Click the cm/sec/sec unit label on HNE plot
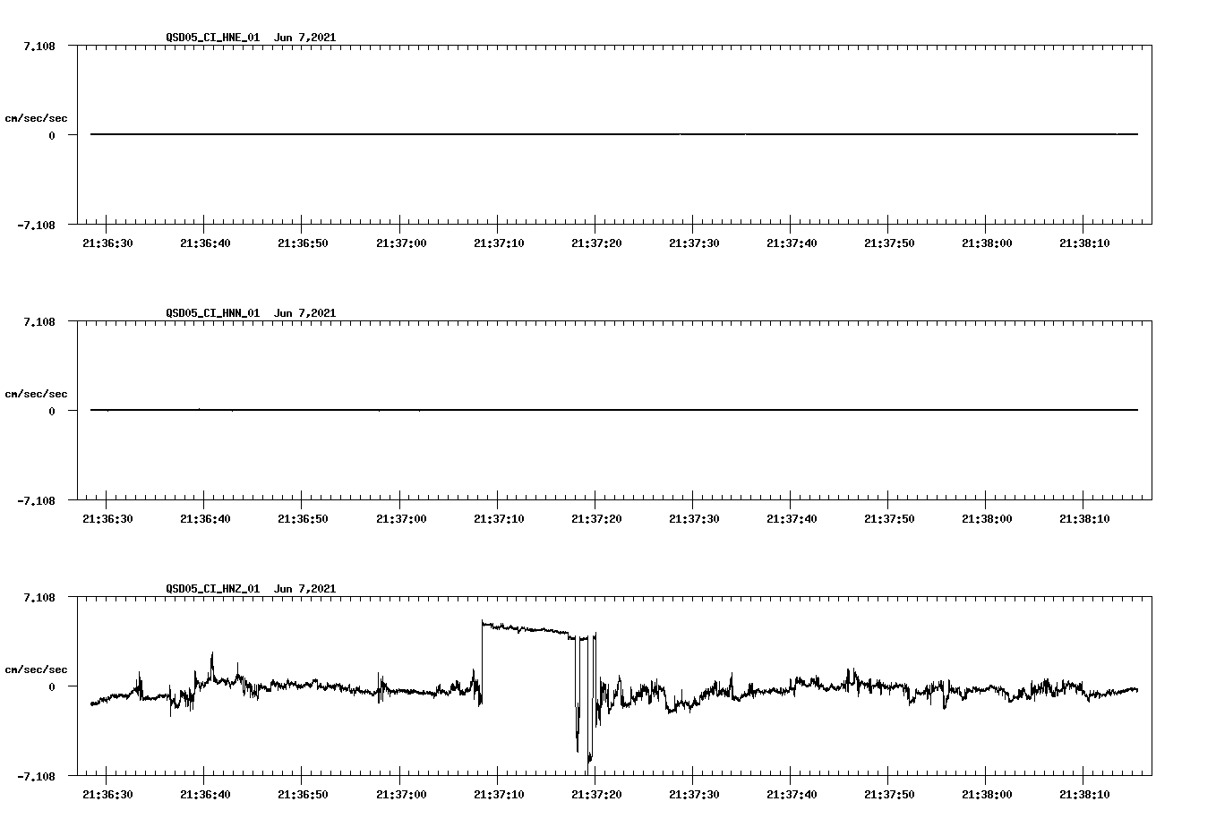Image resolution: width=1216 pixels, height=827 pixels. [x=36, y=118]
